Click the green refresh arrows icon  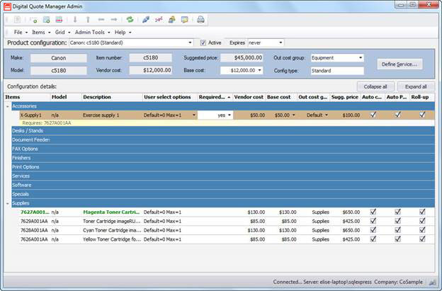pyautogui.click(x=130, y=19)
